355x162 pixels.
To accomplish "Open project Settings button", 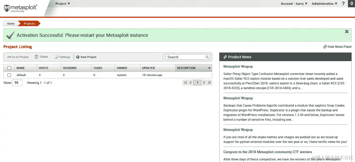I will (63, 57).
